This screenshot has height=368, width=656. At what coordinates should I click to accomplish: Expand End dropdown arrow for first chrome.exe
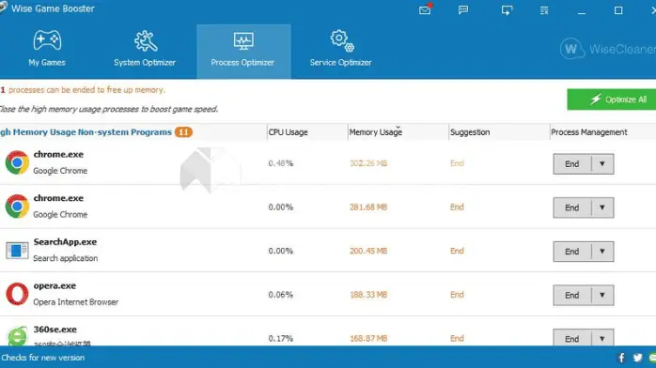[x=602, y=163]
